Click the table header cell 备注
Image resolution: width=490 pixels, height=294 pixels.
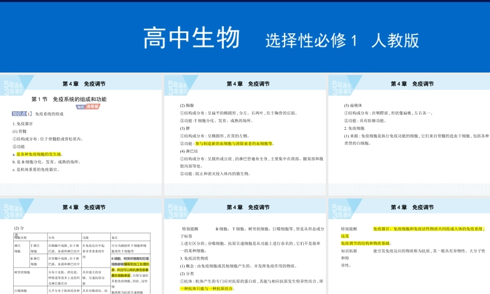[x=130, y=238]
